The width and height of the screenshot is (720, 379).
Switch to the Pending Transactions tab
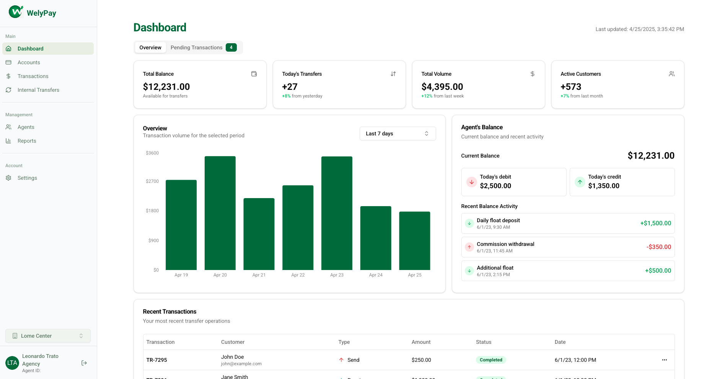[204, 47]
